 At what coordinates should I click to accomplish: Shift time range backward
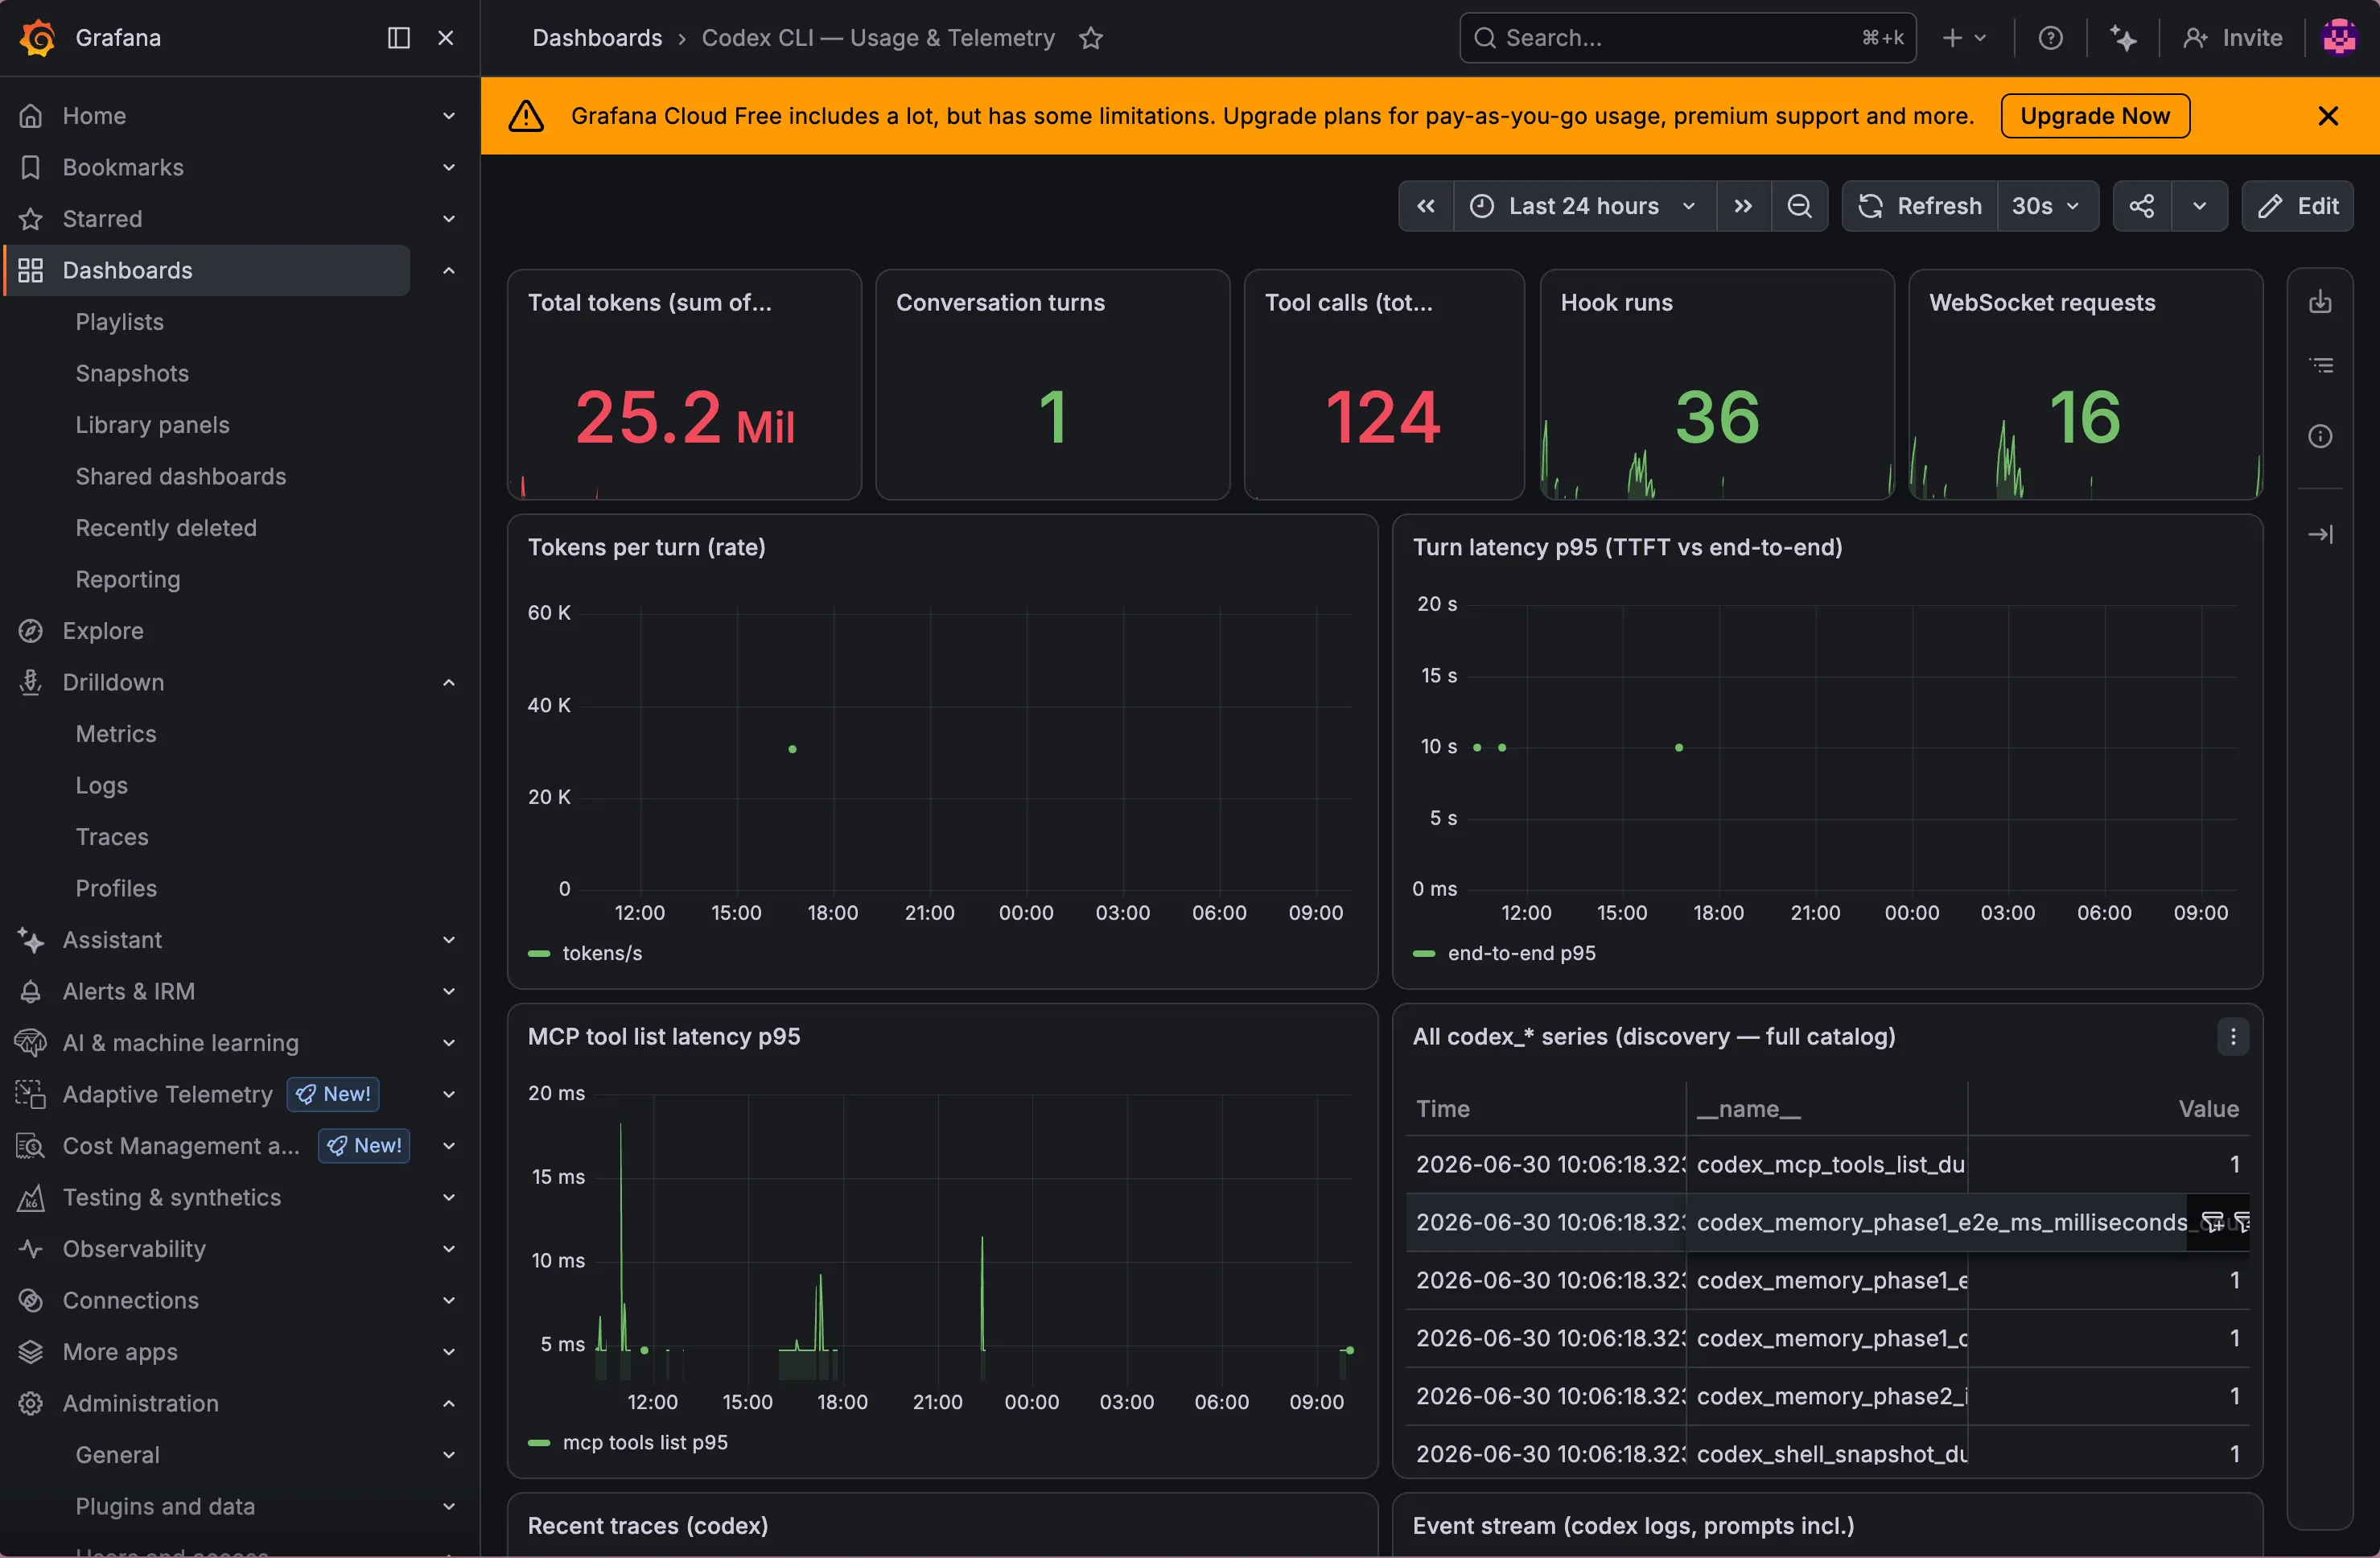[x=1425, y=206]
